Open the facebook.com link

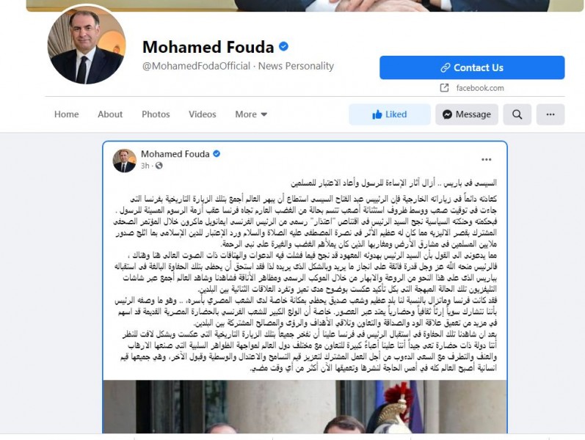pyautogui.click(x=480, y=88)
